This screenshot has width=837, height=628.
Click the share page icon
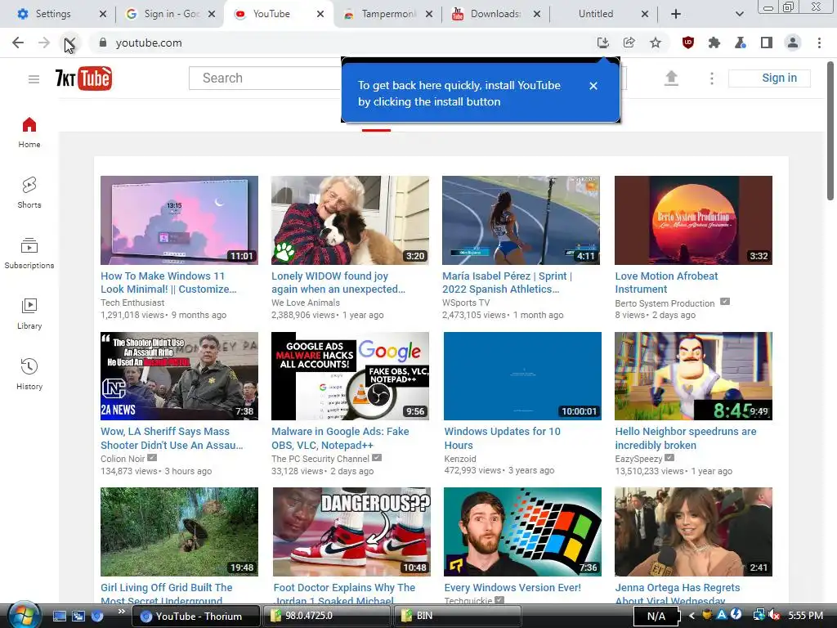pos(629,43)
